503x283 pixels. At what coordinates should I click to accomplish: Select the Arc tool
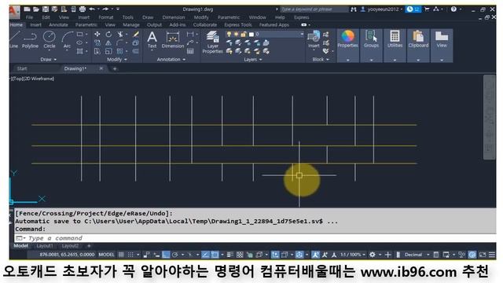[x=67, y=39]
